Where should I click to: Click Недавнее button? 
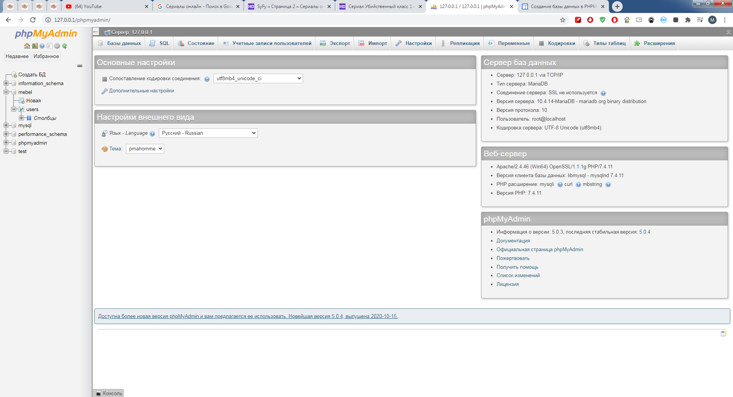click(17, 56)
